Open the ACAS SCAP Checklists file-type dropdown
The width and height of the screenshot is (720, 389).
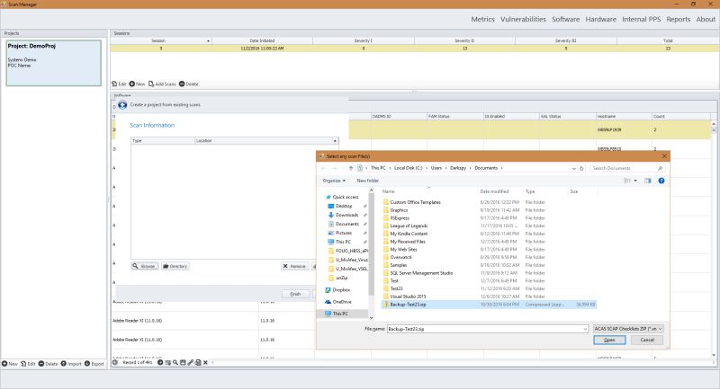click(x=627, y=329)
